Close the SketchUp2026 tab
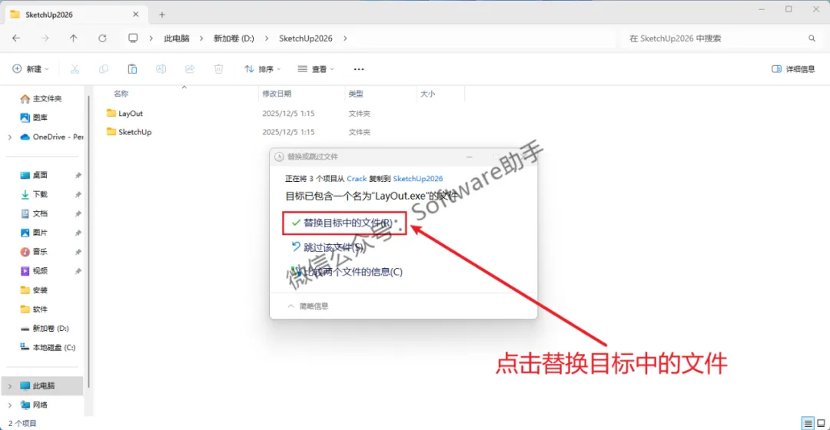 (x=135, y=15)
